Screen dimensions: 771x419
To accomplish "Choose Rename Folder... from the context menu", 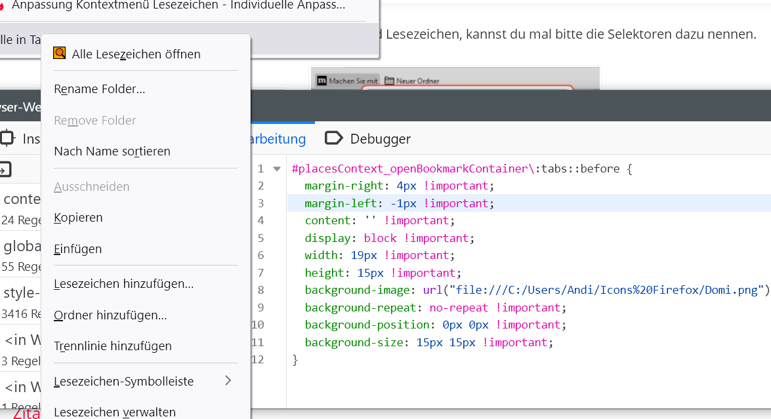I will tap(100, 89).
